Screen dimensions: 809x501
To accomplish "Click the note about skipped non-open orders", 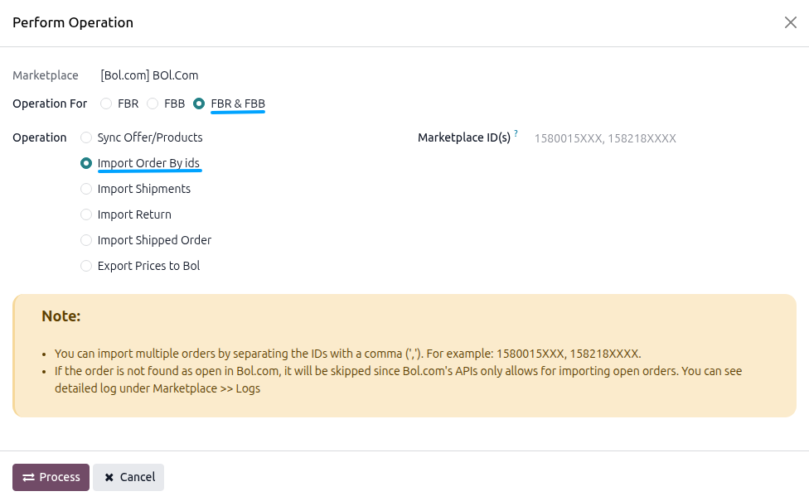I will (399, 380).
